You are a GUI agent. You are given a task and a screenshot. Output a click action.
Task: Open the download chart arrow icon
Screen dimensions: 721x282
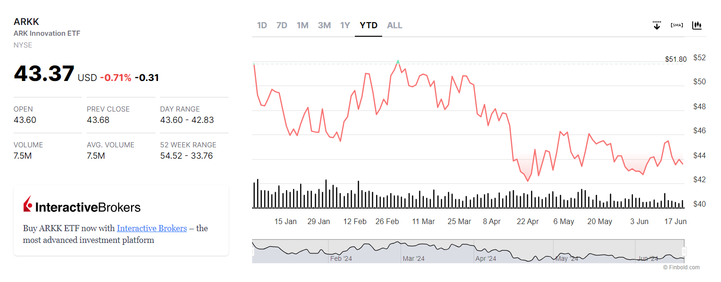click(x=657, y=25)
